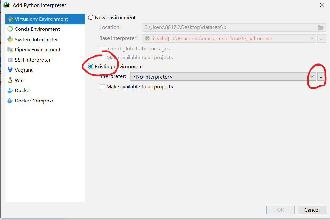Open the Pipenv Environment option

[x=45, y=50]
